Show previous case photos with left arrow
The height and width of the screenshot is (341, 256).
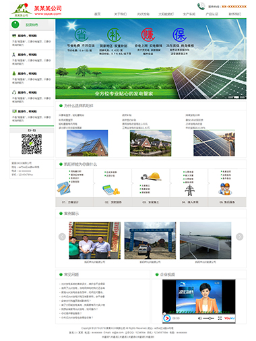(x=62, y=237)
